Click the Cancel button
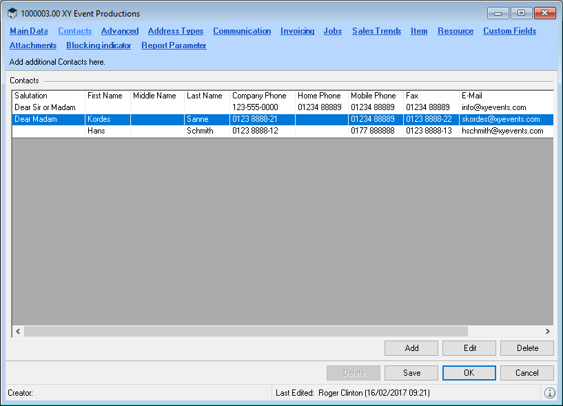 click(x=527, y=373)
